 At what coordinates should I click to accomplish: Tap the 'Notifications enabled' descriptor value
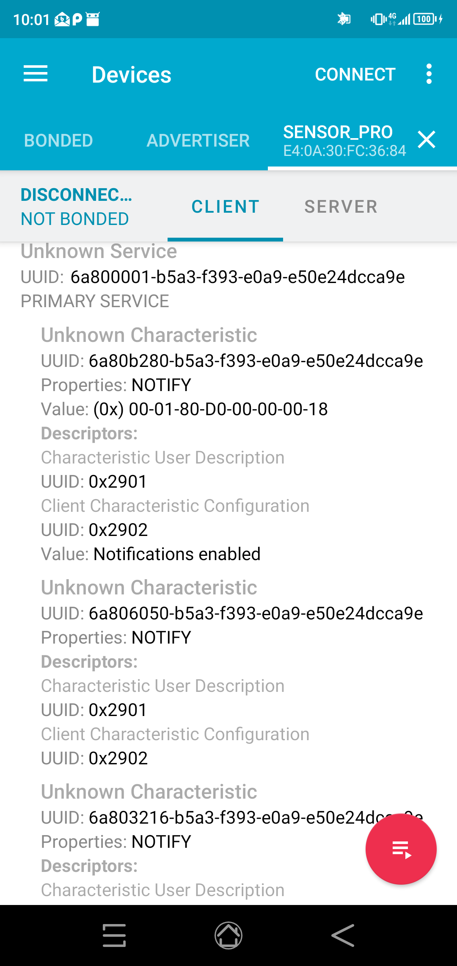point(177,554)
